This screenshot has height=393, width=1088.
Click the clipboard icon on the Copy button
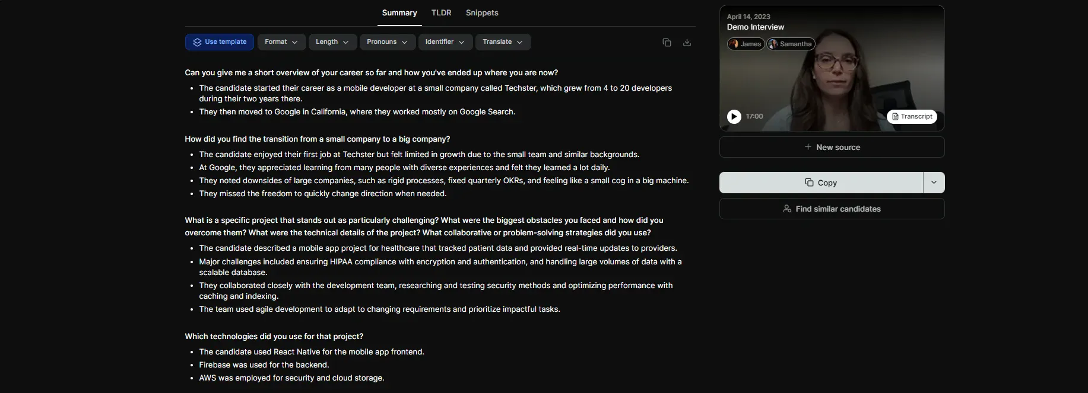coord(808,182)
